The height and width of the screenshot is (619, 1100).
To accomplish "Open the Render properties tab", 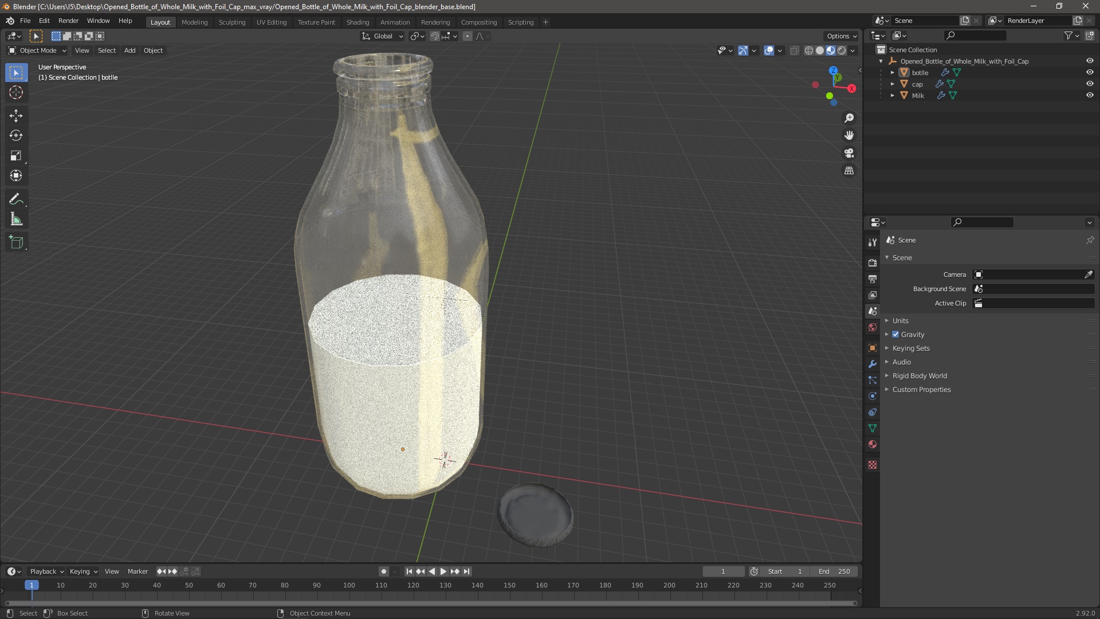I will [x=873, y=263].
